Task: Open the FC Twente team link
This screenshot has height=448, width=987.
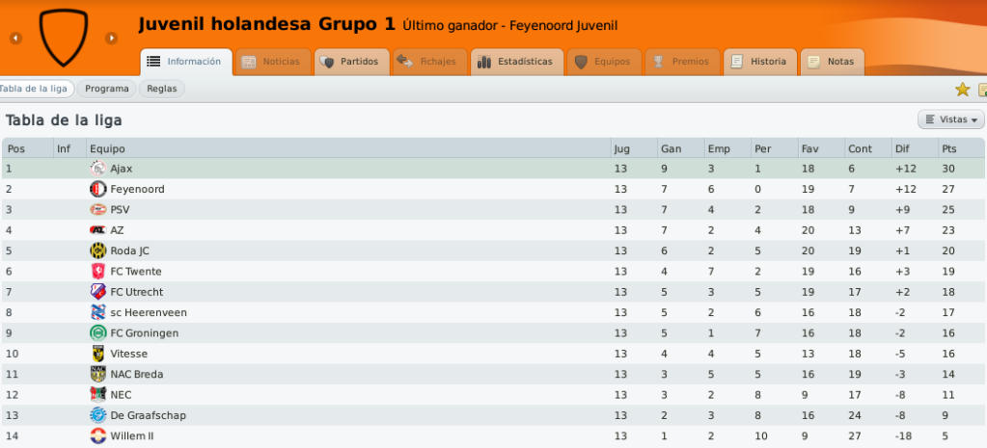Action: [x=136, y=272]
